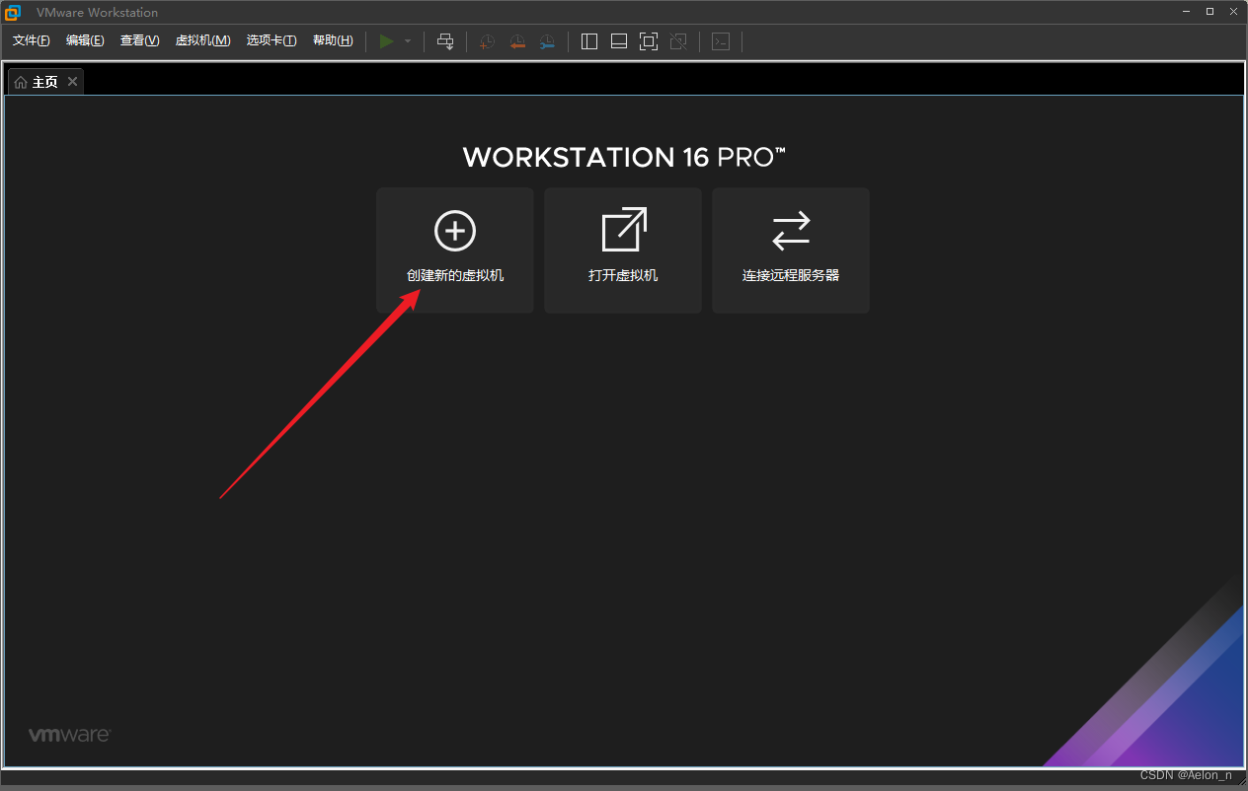Enter full screen mode icon
This screenshot has width=1248, height=791.
[x=649, y=41]
